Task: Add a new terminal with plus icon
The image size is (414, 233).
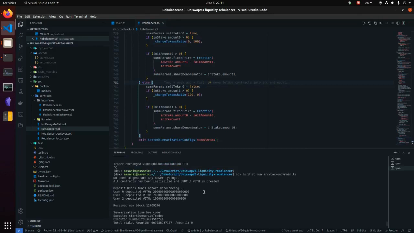Action: click(395, 152)
